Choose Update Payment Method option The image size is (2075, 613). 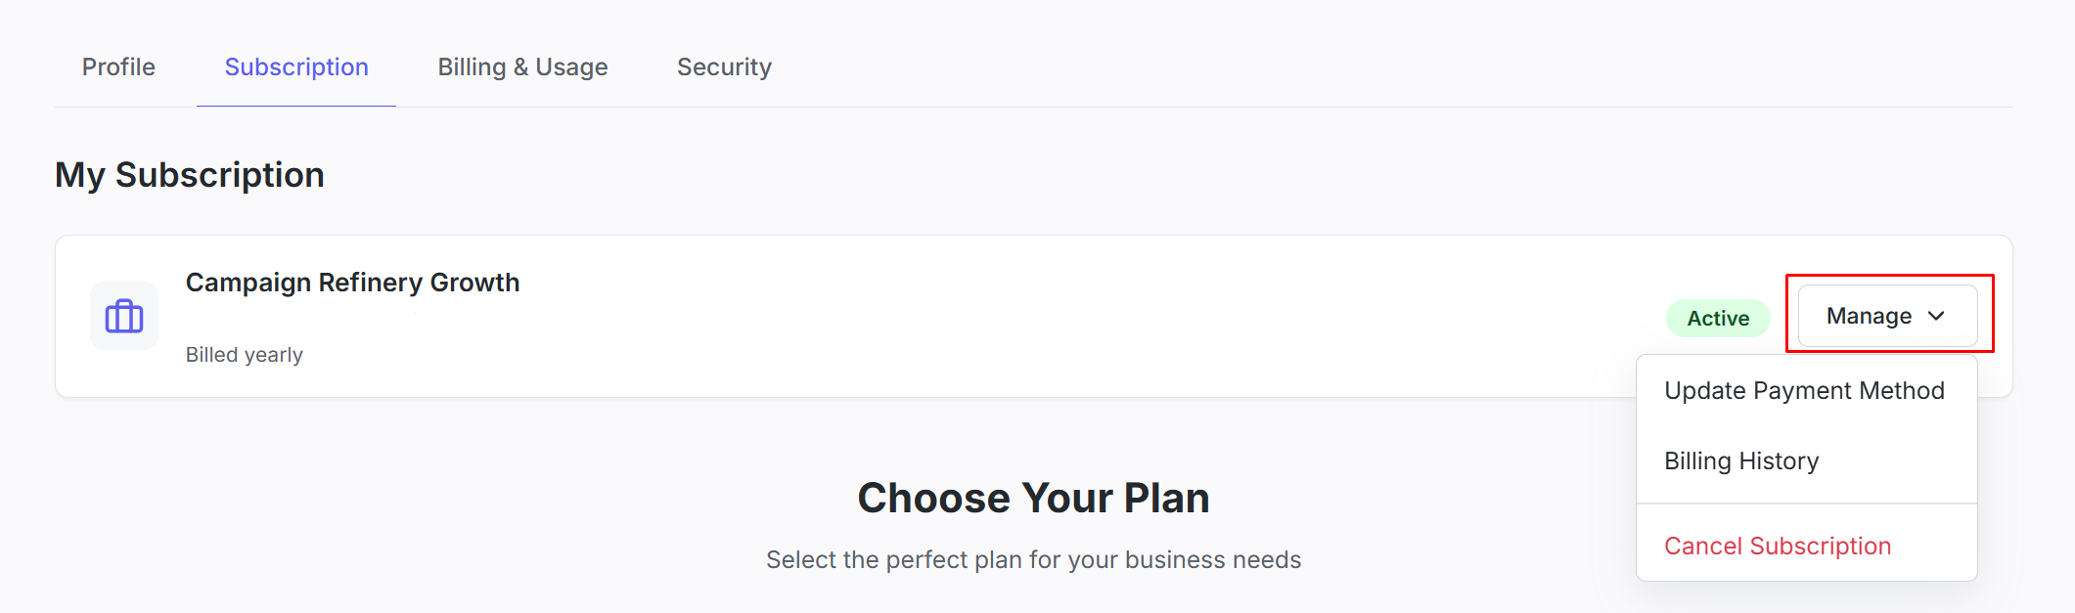[x=1804, y=390]
